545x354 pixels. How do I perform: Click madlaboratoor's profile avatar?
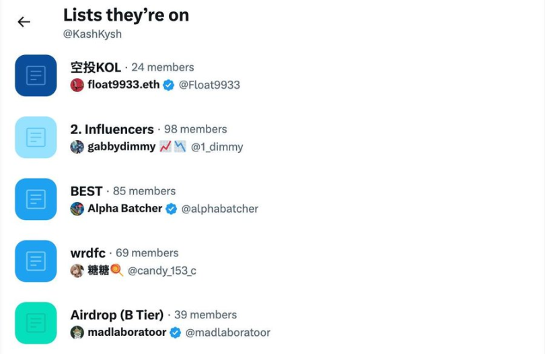click(x=77, y=332)
